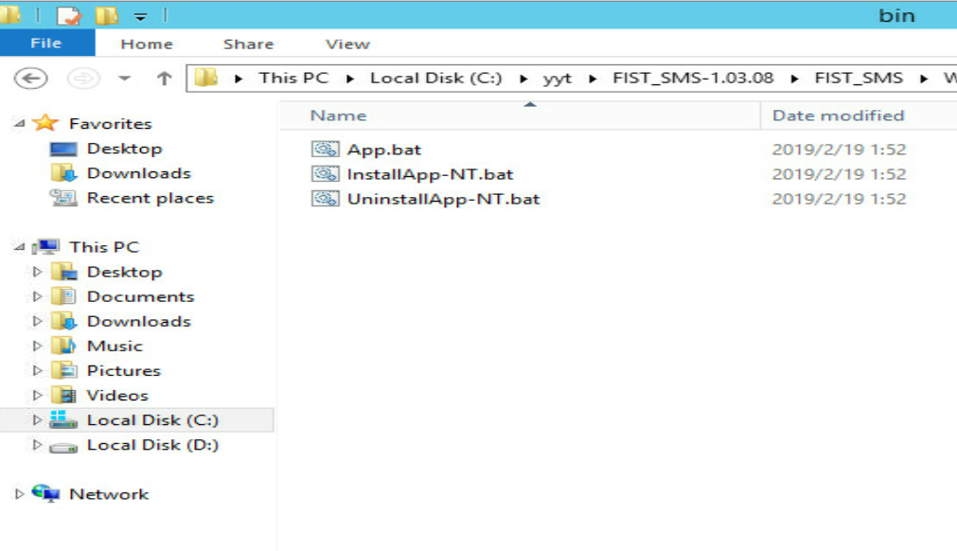
Task: Click the Favorites star icon
Action: pos(45,123)
